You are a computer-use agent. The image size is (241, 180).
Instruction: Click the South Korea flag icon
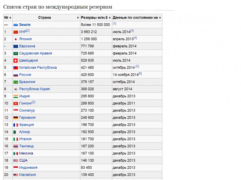click(16, 89)
